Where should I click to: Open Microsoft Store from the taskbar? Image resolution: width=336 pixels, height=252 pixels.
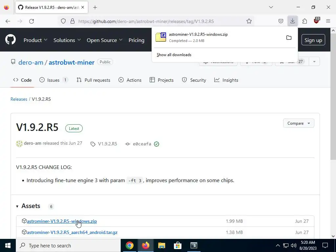coord(178,245)
